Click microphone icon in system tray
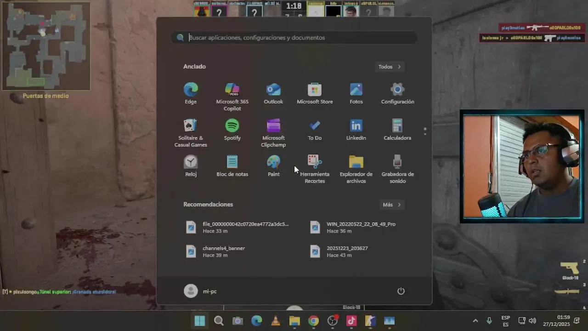The image size is (588, 331). [489, 321]
